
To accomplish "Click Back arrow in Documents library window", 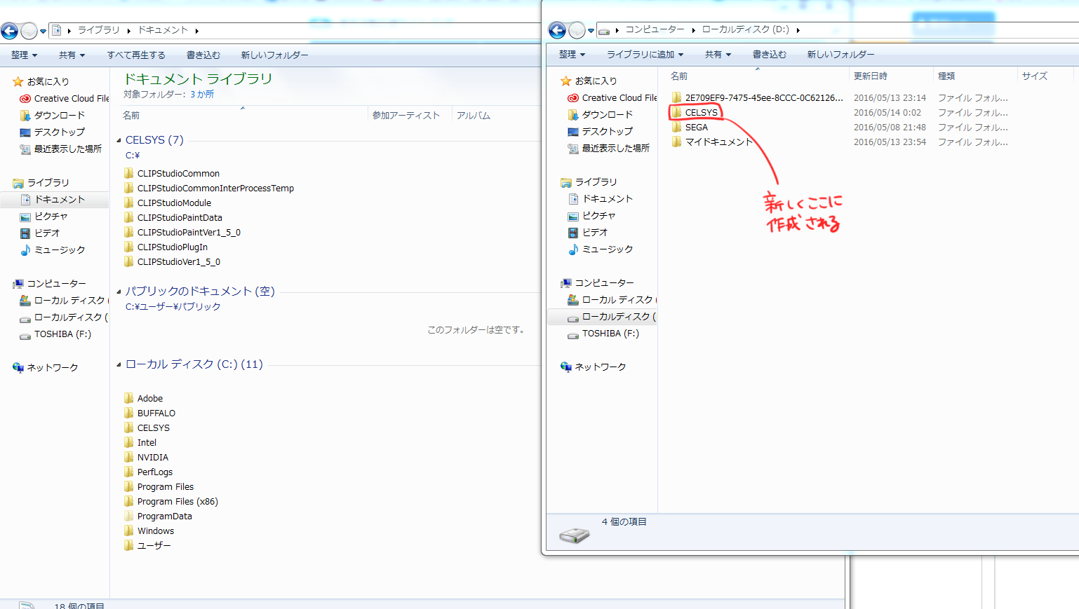I will click(x=10, y=31).
